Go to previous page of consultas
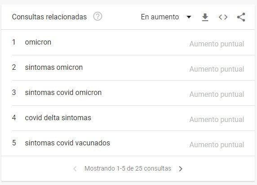The image size is (257, 185). click(x=75, y=169)
